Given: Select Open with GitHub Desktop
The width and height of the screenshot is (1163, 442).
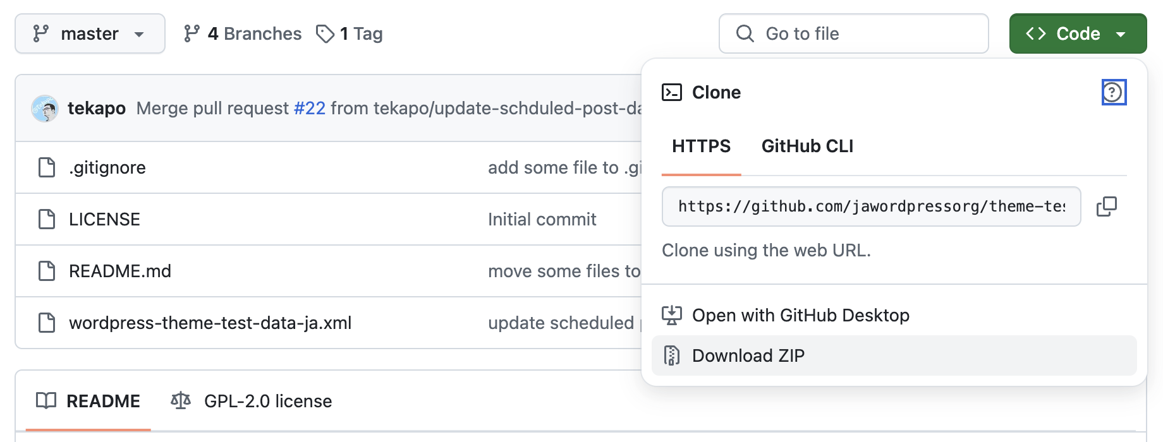Looking at the screenshot, I should 800,316.
